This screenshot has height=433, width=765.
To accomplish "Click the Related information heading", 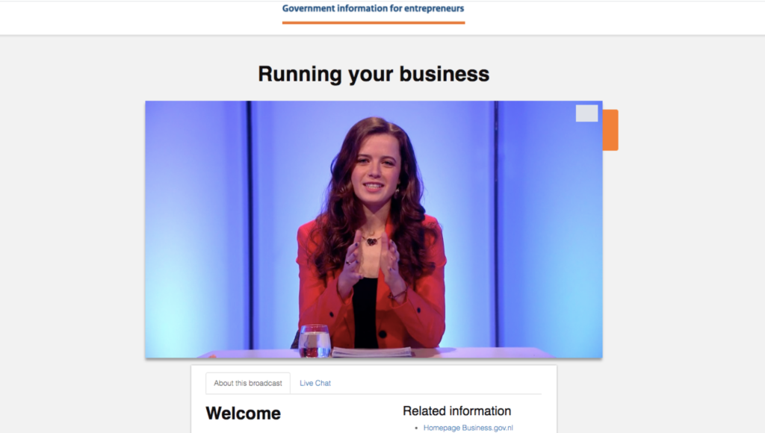I will click(x=456, y=411).
